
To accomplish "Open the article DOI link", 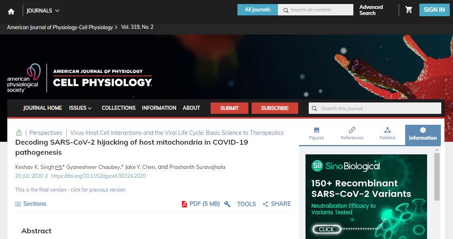I will tap(98, 176).
